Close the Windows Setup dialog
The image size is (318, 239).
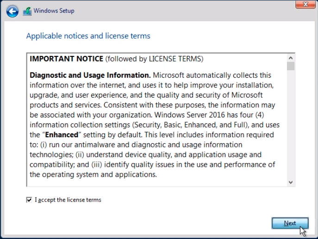click(x=305, y=4)
